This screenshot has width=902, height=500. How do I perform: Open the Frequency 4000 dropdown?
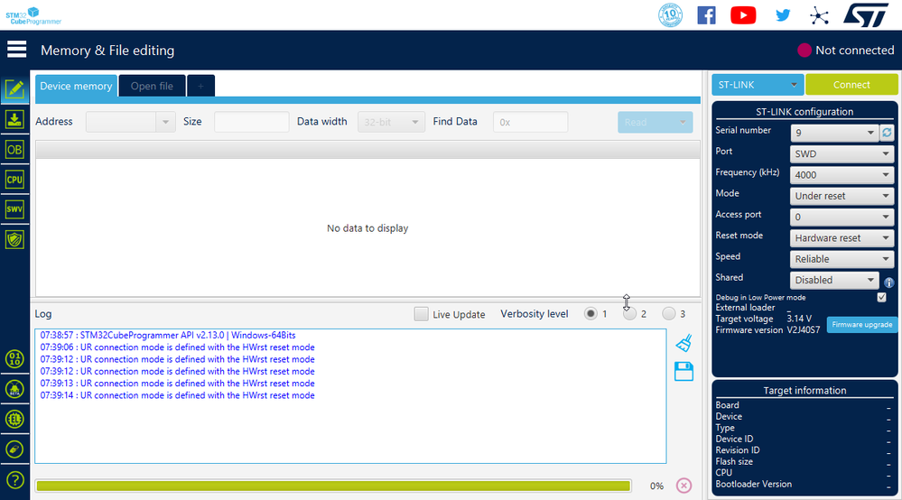click(842, 175)
